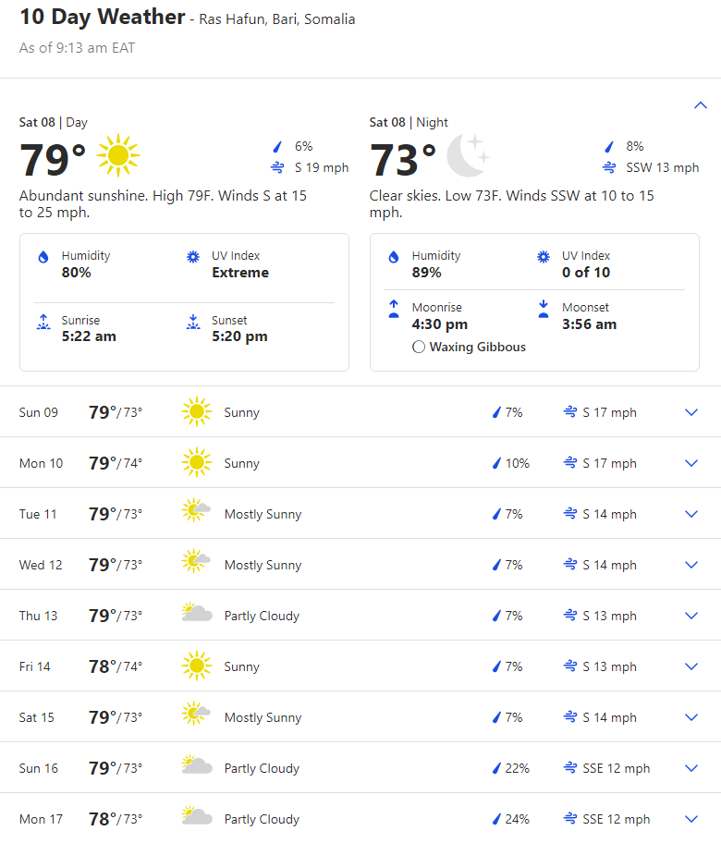721x843 pixels.
Task: Click the Tue 11 Mostly Sunny row
Action: 263,514
